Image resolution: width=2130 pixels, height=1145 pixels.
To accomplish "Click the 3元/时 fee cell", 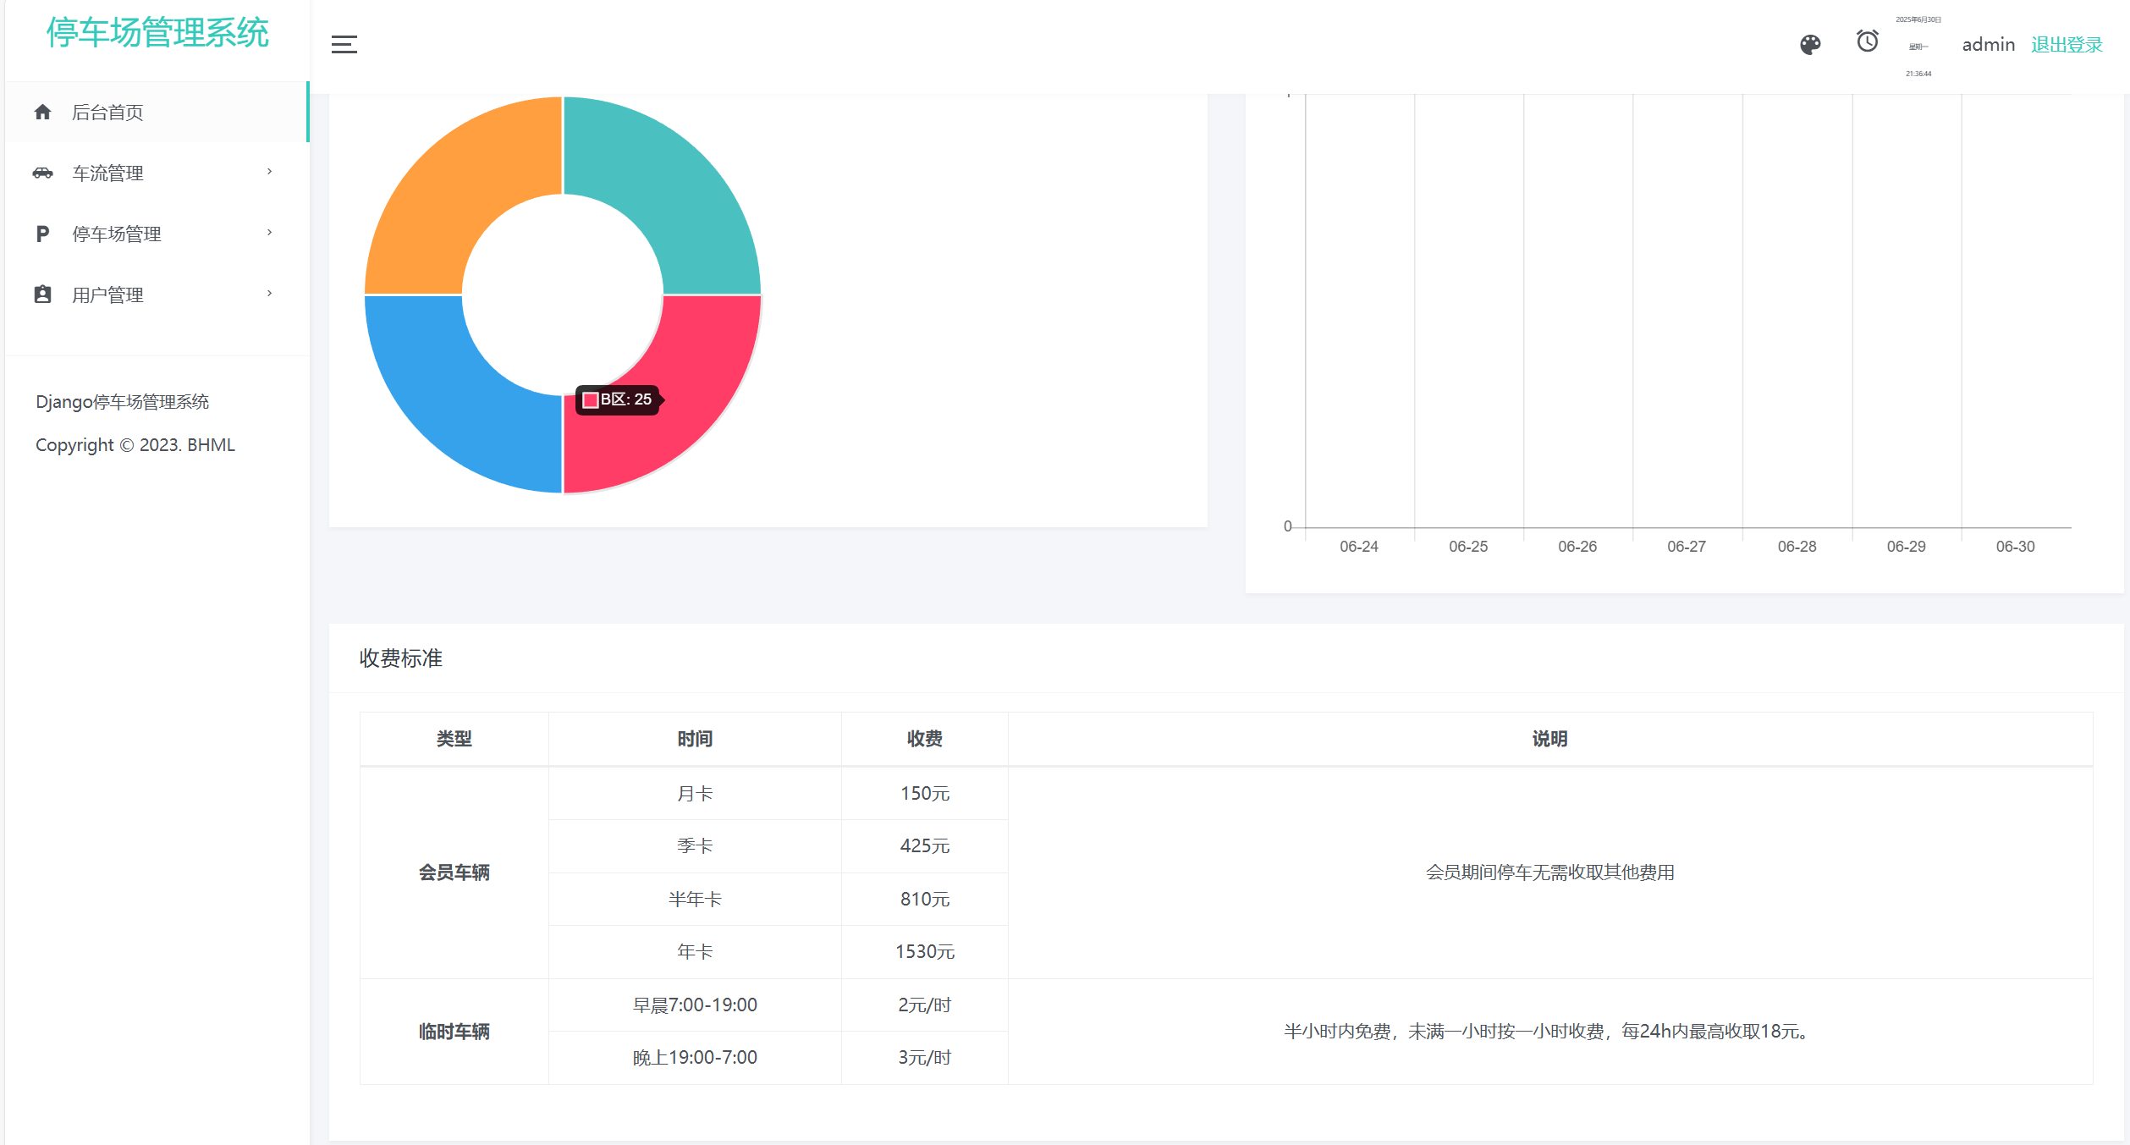I will pos(925,1058).
